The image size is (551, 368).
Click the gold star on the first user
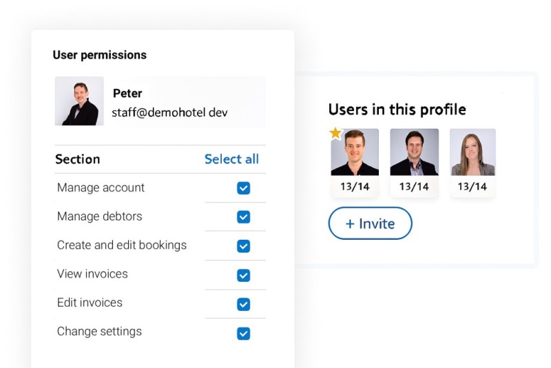[335, 133]
